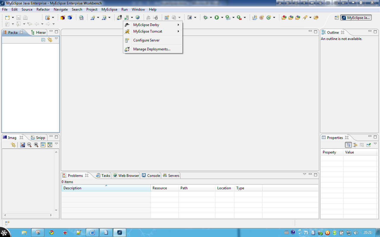
Task: Toggle Show Categories in Properties toolbar
Action: pos(349,145)
